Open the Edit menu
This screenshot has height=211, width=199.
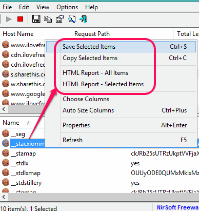24,7
